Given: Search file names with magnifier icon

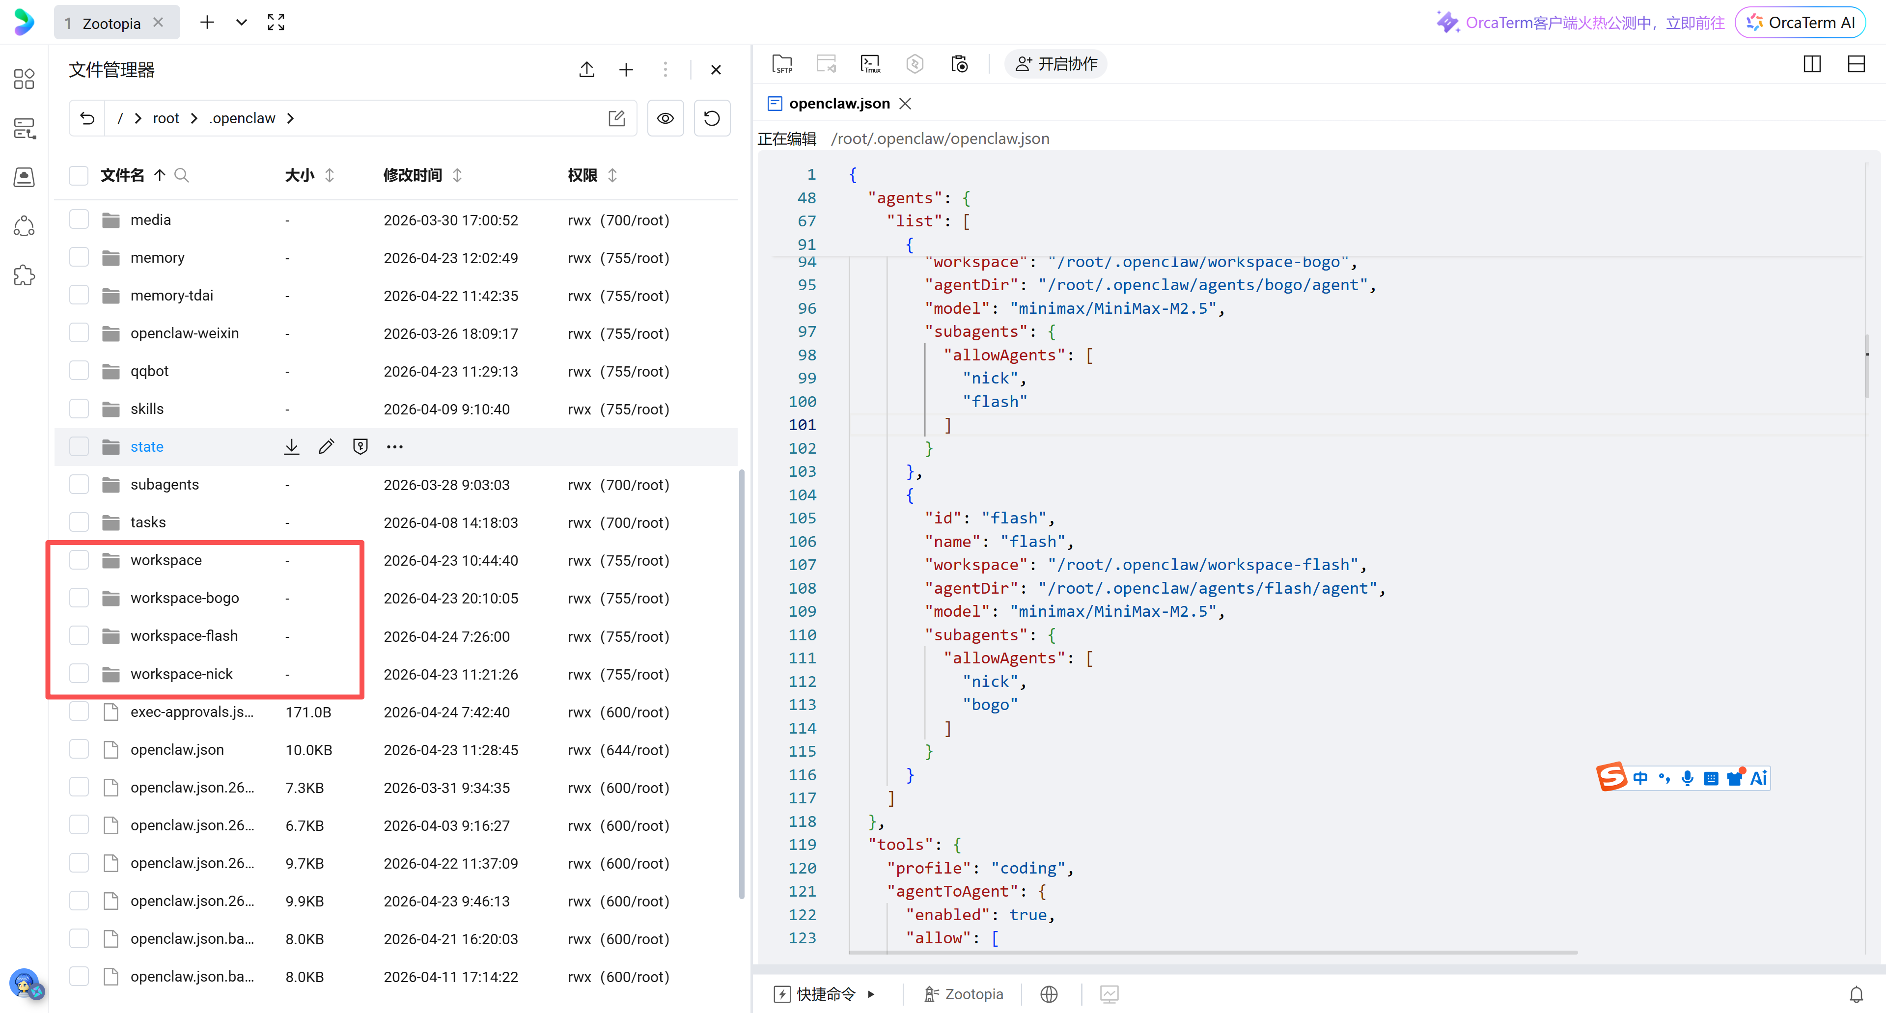Looking at the screenshot, I should 182,175.
